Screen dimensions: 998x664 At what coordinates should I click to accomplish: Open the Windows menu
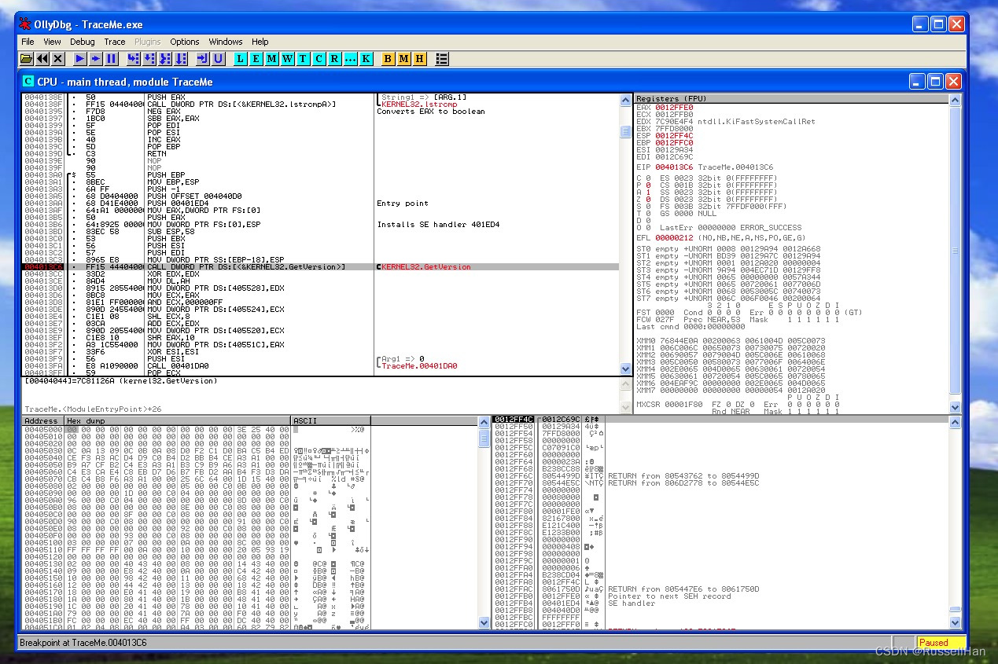point(226,42)
